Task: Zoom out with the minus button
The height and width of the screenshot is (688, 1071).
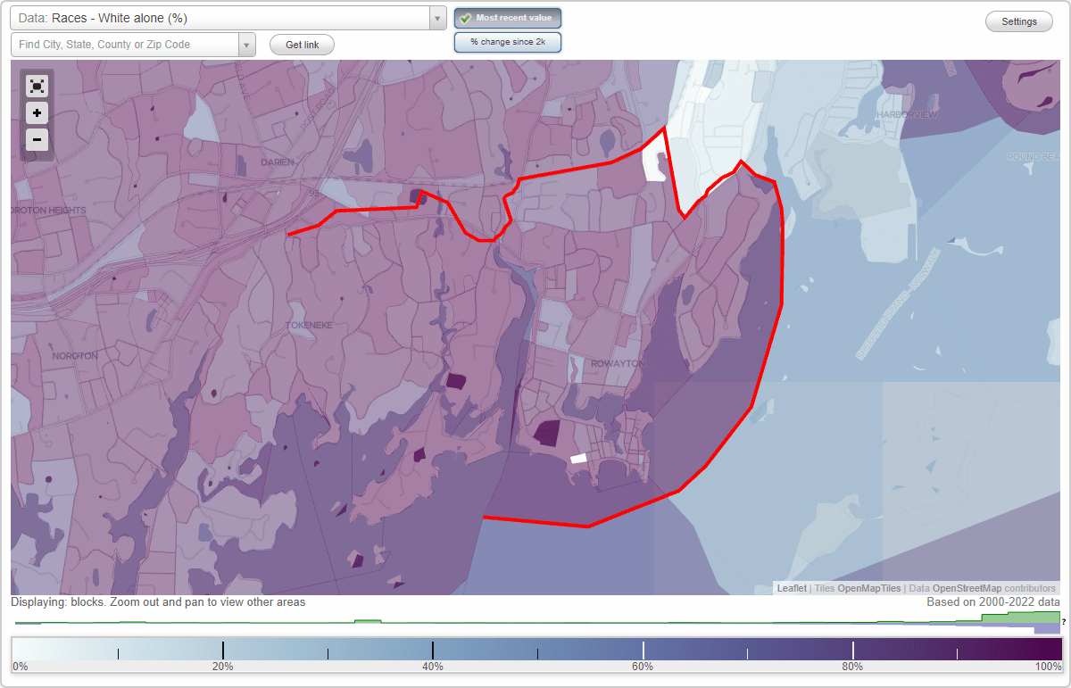Action: (37, 139)
